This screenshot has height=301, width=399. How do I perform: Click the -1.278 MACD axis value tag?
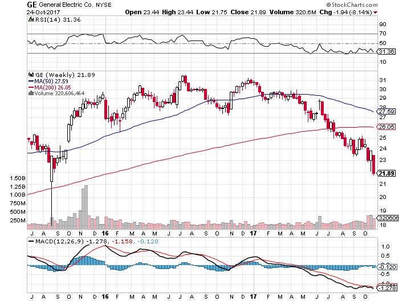tap(386, 288)
